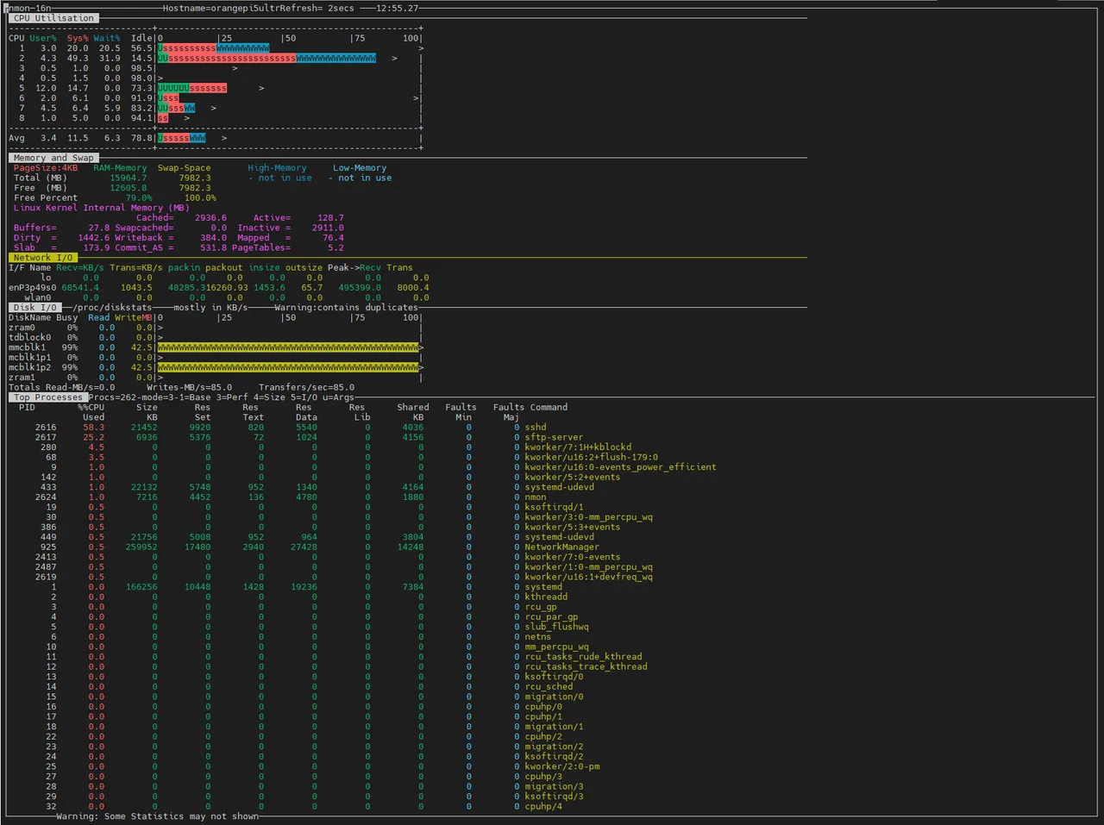Select the Top Processes section header
This screenshot has height=825, width=1104.
point(47,397)
